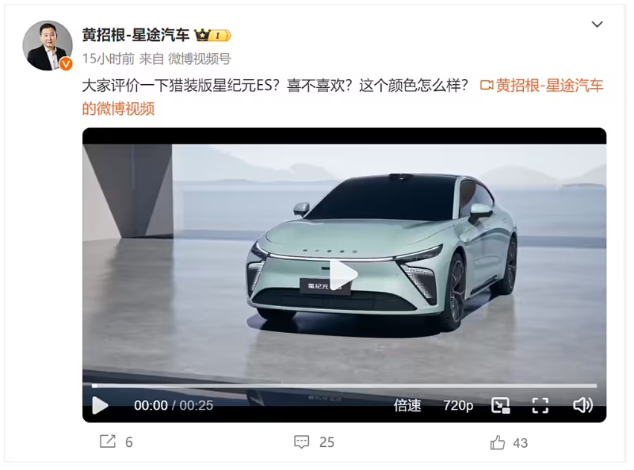Open the 720p video quality selector
Image resolution: width=634 pixels, height=470 pixels.
click(458, 405)
